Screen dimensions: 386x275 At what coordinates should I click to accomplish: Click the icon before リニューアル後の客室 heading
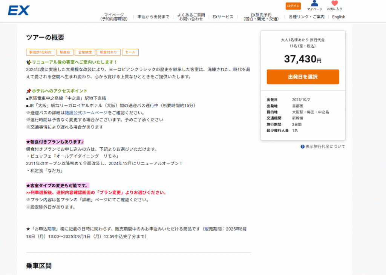[x=29, y=62]
